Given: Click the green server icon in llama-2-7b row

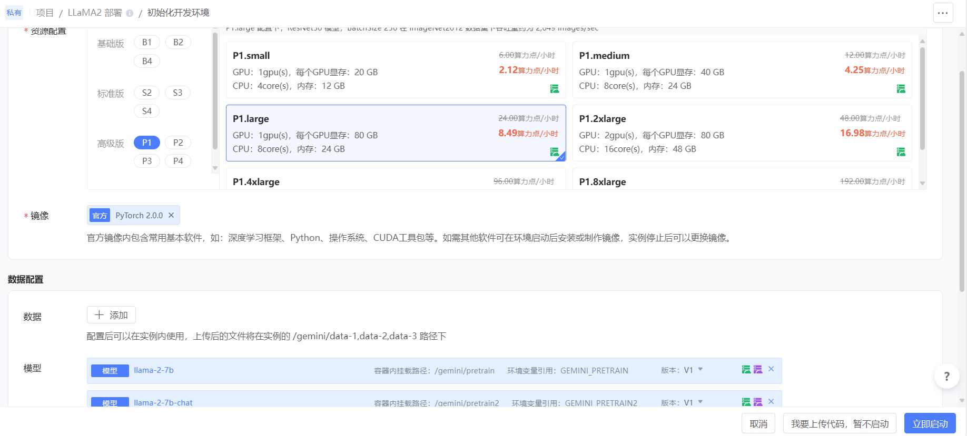Looking at the screenshot, I should [746, 370].
